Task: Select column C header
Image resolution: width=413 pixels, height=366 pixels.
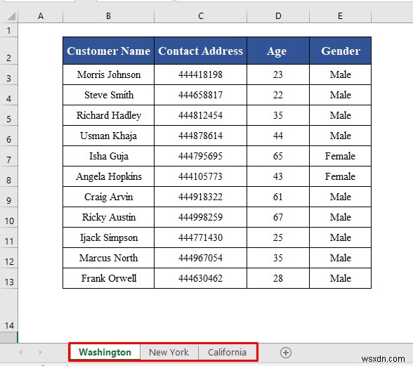Action: tap(200, 16)
